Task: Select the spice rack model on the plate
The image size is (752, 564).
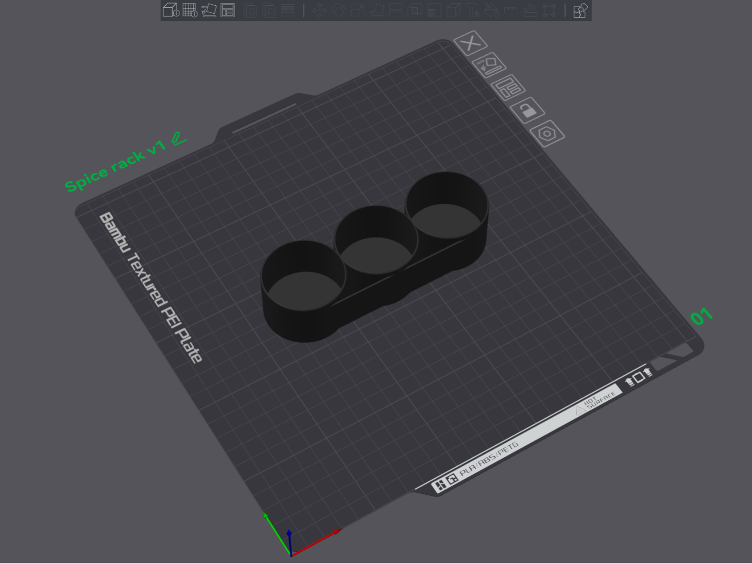Action: 374,256
